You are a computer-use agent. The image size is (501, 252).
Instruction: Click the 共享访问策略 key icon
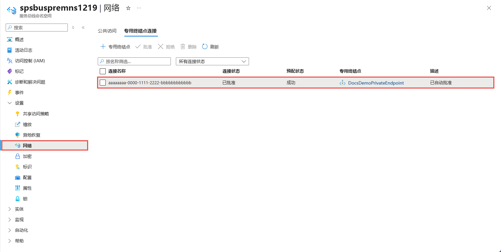(x=18, y=114)
